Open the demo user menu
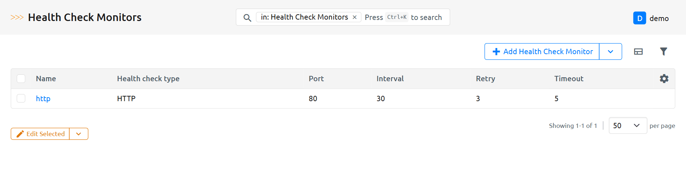 point(659,19)
